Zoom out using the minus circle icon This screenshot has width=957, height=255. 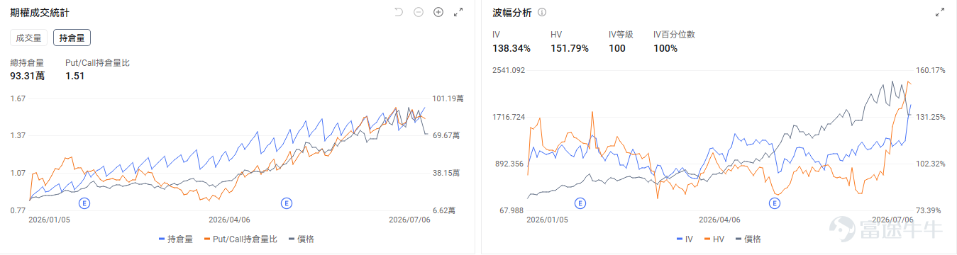coord(419,12)
